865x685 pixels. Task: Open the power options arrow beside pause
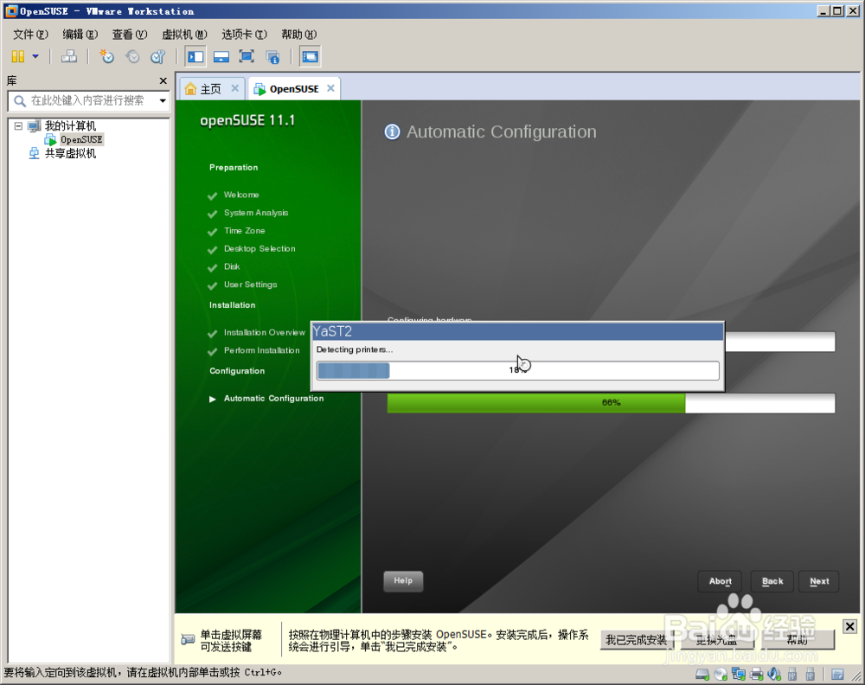[35, 56]
